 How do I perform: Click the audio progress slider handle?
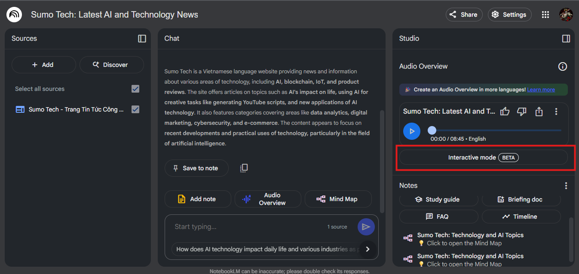tap(432, 130)
